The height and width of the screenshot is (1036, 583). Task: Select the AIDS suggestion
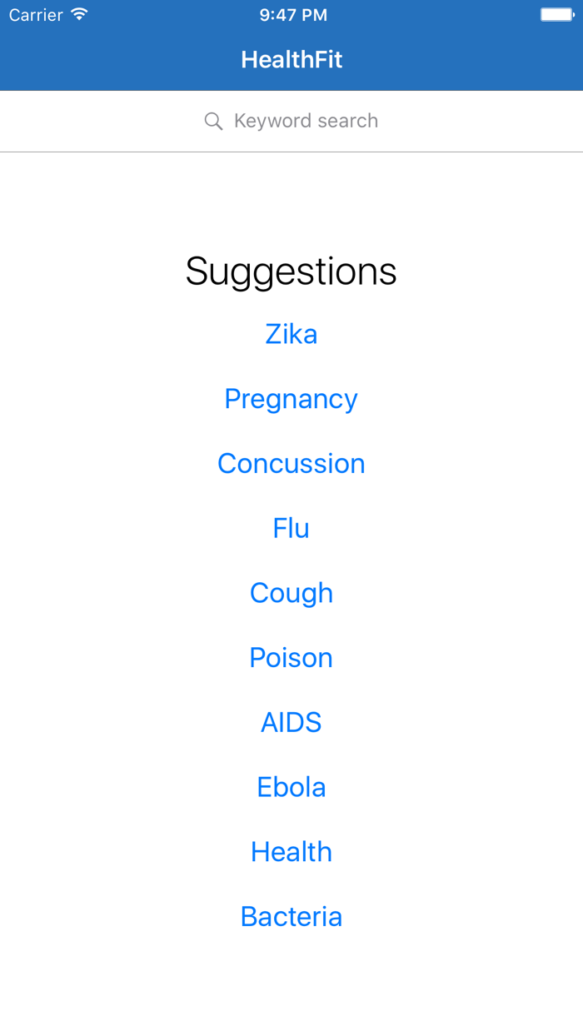(291, 722)
